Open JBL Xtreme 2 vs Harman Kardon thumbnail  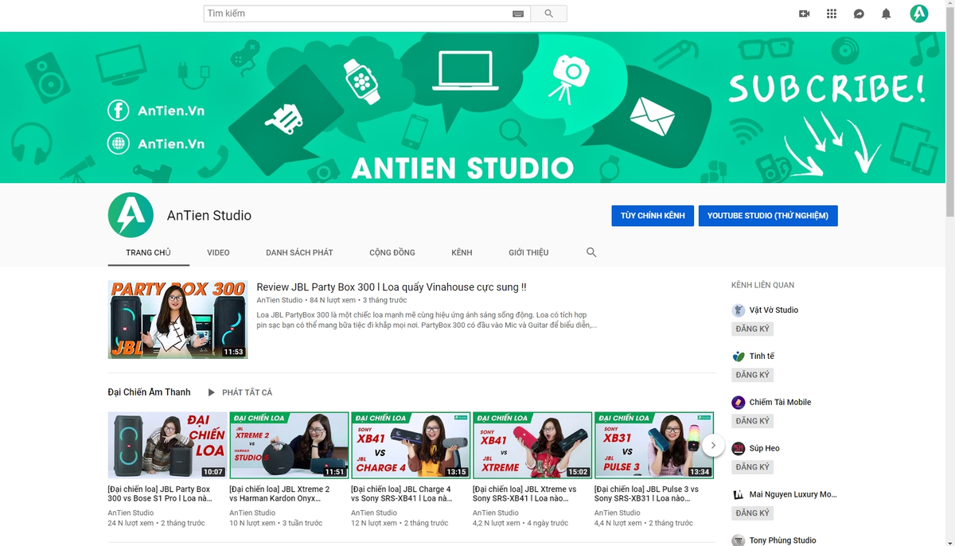click(x=289, y=445)
